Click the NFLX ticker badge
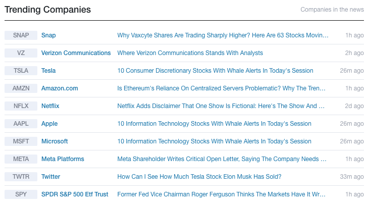Image resolution: width=369 pixels, height=206 pixels. click(x=21, y=106)
